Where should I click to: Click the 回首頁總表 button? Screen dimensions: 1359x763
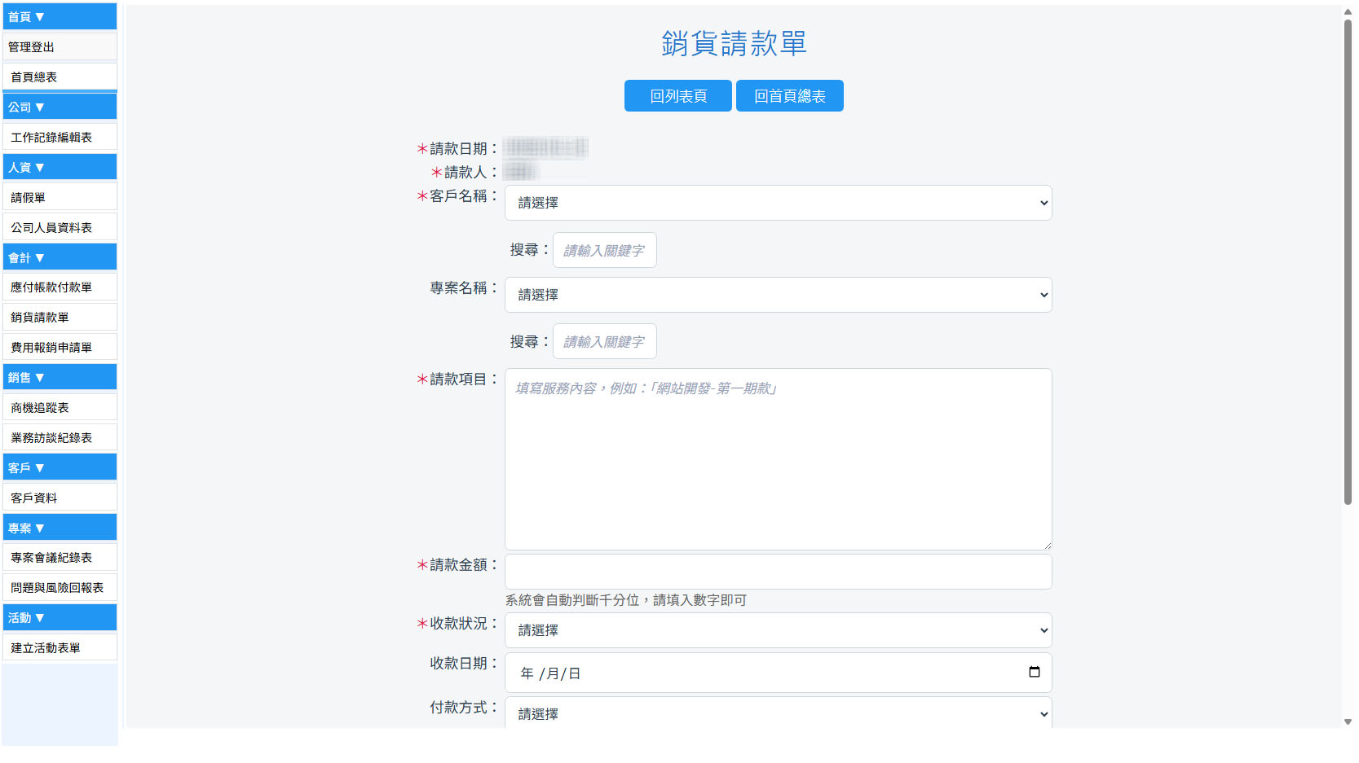790,96
